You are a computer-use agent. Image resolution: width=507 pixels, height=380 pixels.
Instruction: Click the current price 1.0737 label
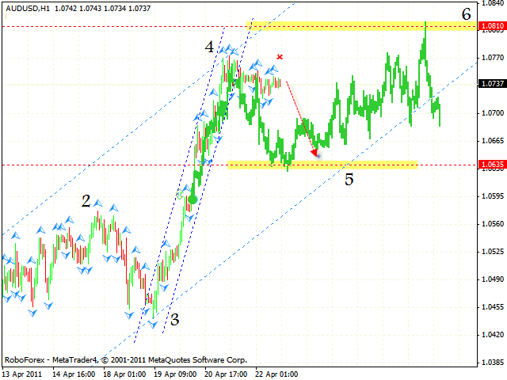493,83
